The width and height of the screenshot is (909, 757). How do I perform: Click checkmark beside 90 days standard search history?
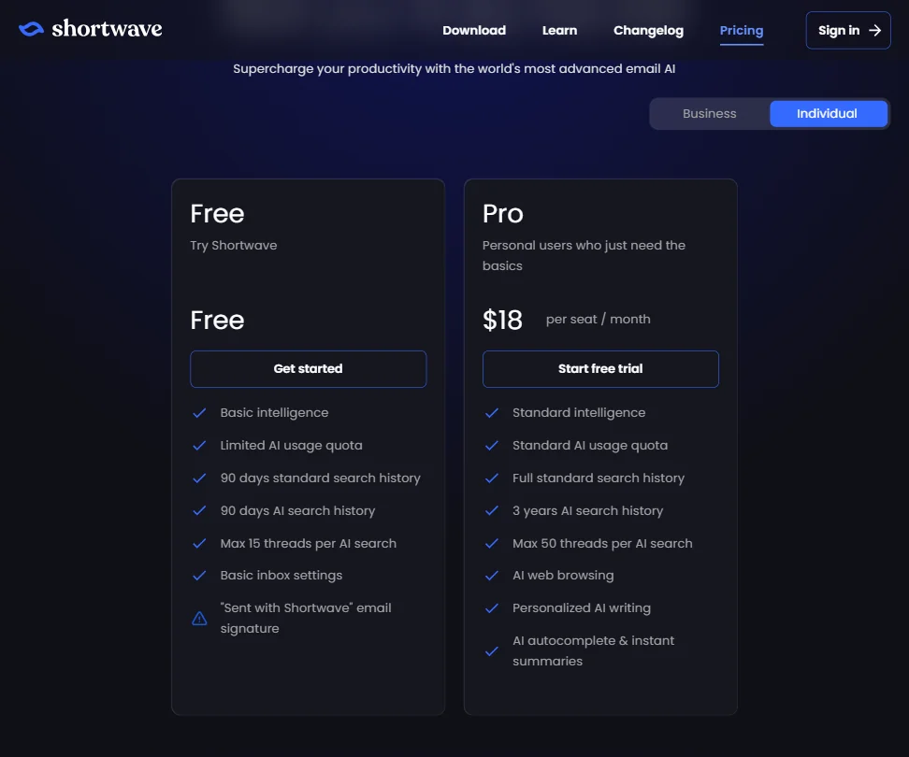tap(199, 478)
